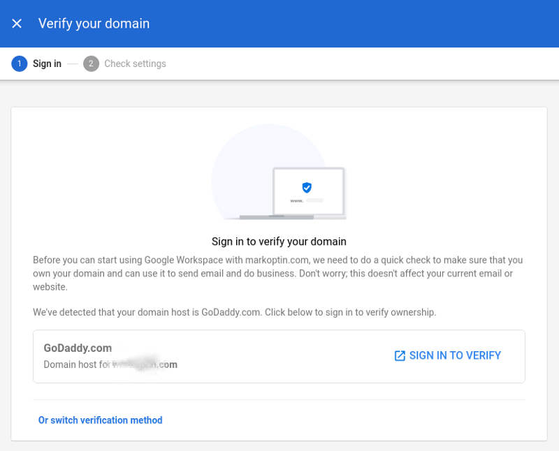Screen dimensions: 559x451
Task: Click the detected domain host GoDaddy sentence
Action: click(234, 312)
